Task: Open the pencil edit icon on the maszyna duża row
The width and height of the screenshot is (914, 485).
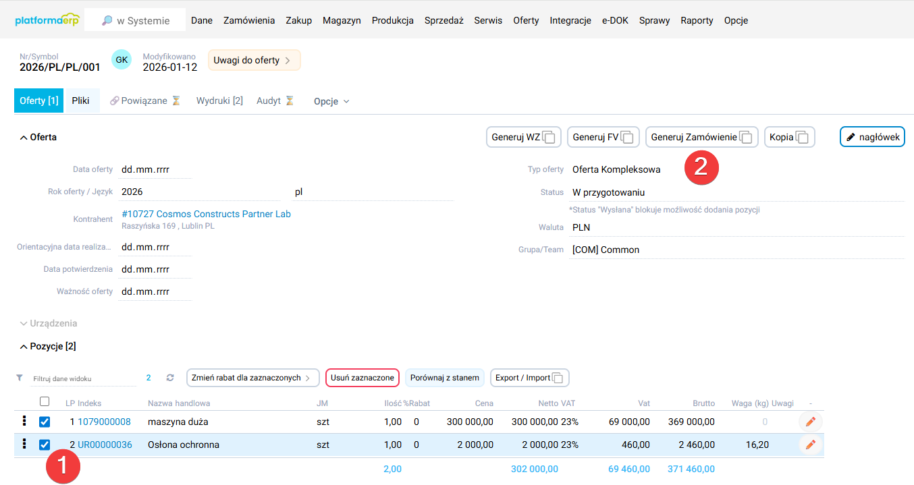Action: 809,422
